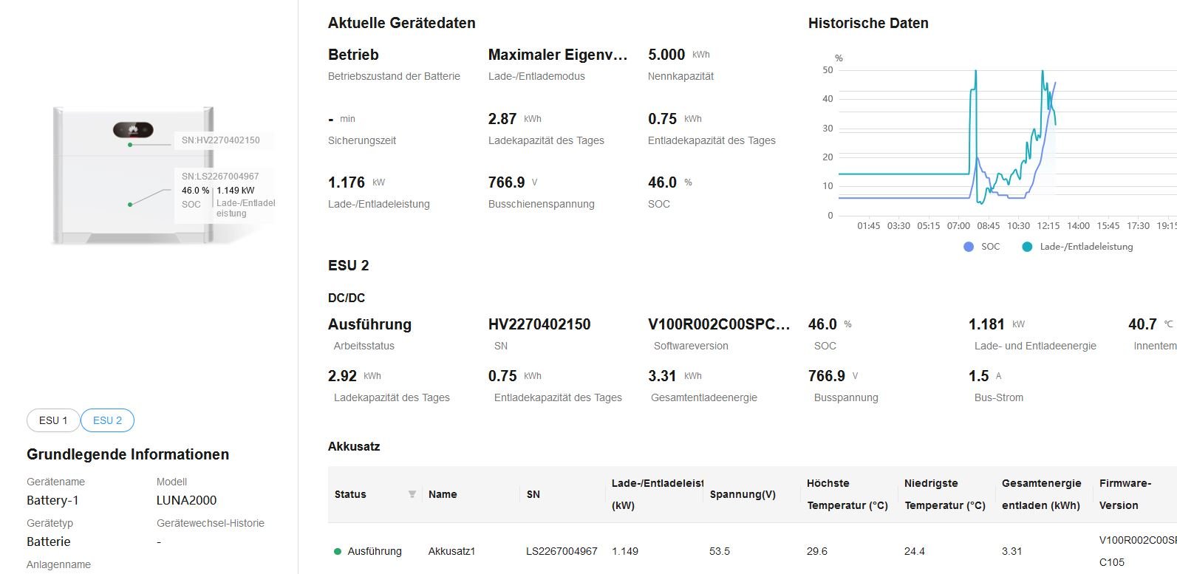Click the teal Lade-/Entladeleistung legend circle
Image resolution: width=1177 pixels, height=574 pixels.
tap(1027, 247)
